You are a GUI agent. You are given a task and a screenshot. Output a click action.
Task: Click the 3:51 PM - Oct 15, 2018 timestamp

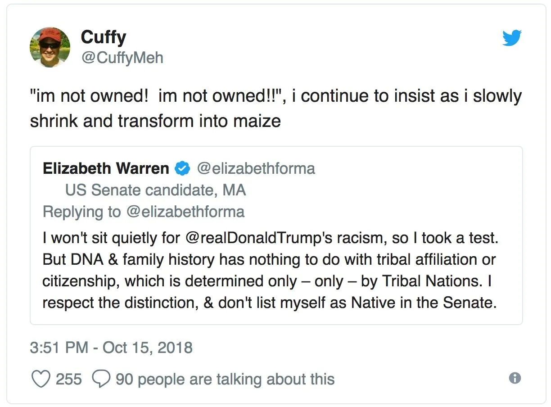111,348
